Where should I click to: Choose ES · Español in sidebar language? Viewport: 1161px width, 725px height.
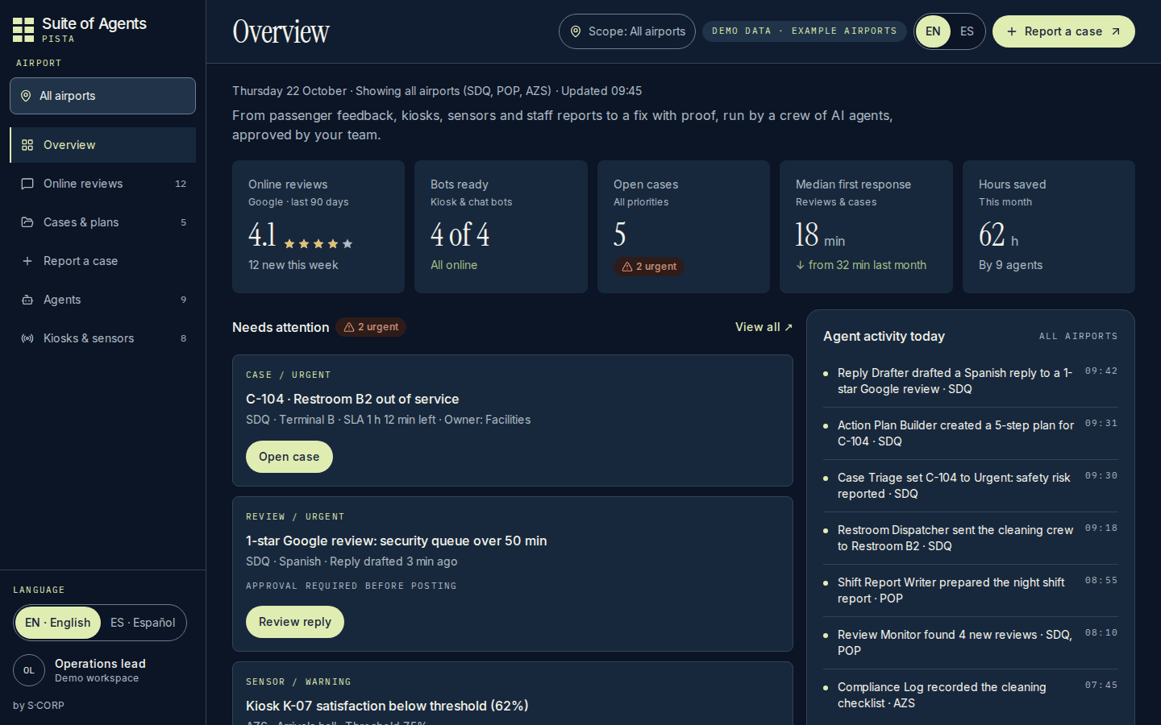[143, 623]
